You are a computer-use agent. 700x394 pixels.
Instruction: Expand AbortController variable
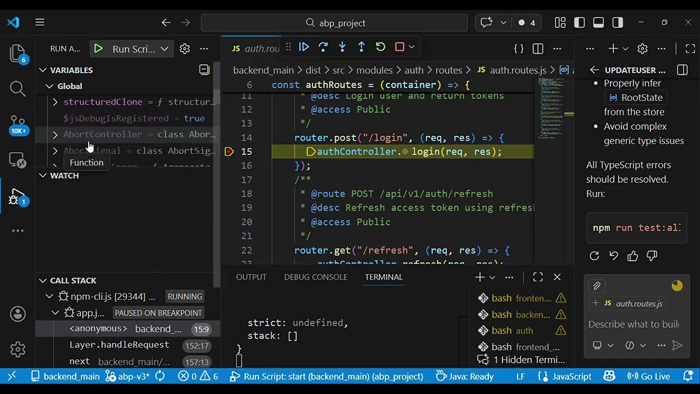(x=55, y=135)
